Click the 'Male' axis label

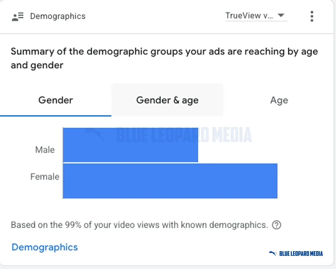pos(45,150)
